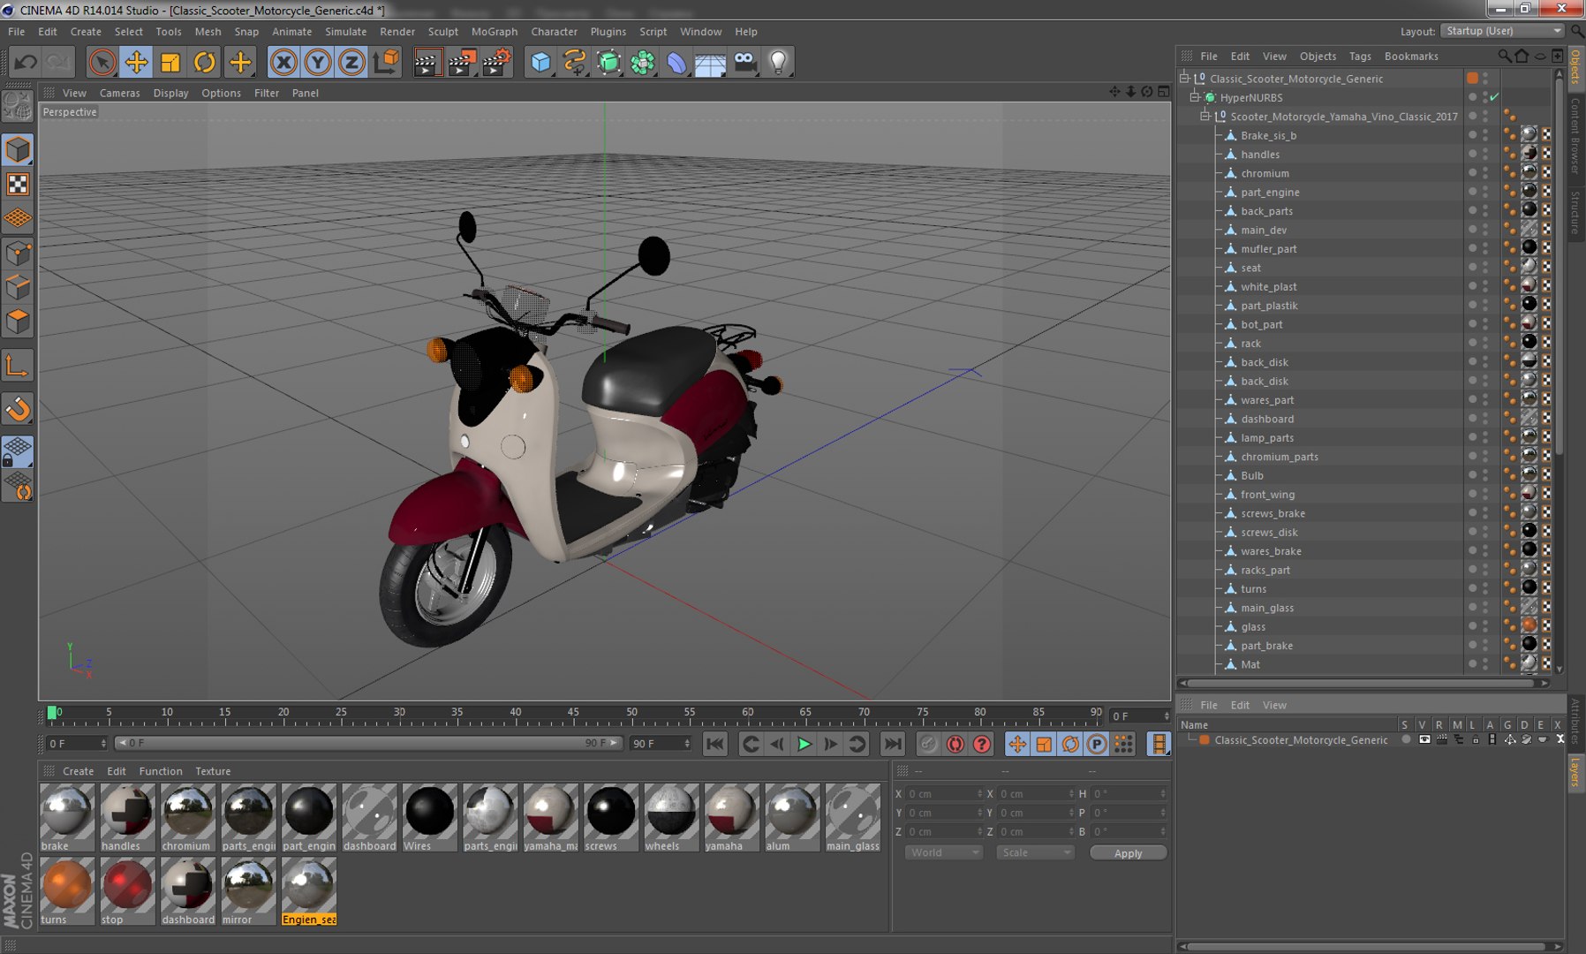Open the Edit Render Settings icon
This screenshot has width=1586, height=954.
coord(496,62)
